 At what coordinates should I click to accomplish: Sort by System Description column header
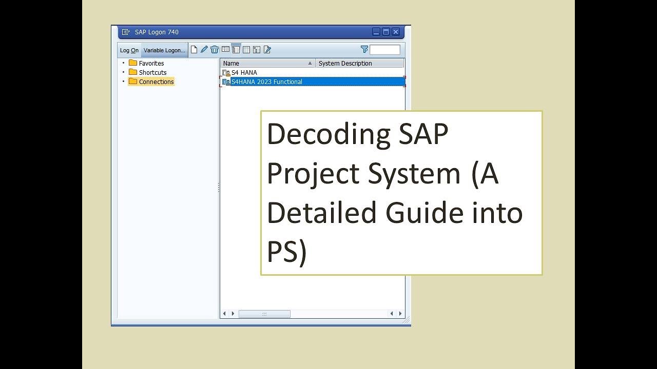pyautogui.click(x=360, y=63)
